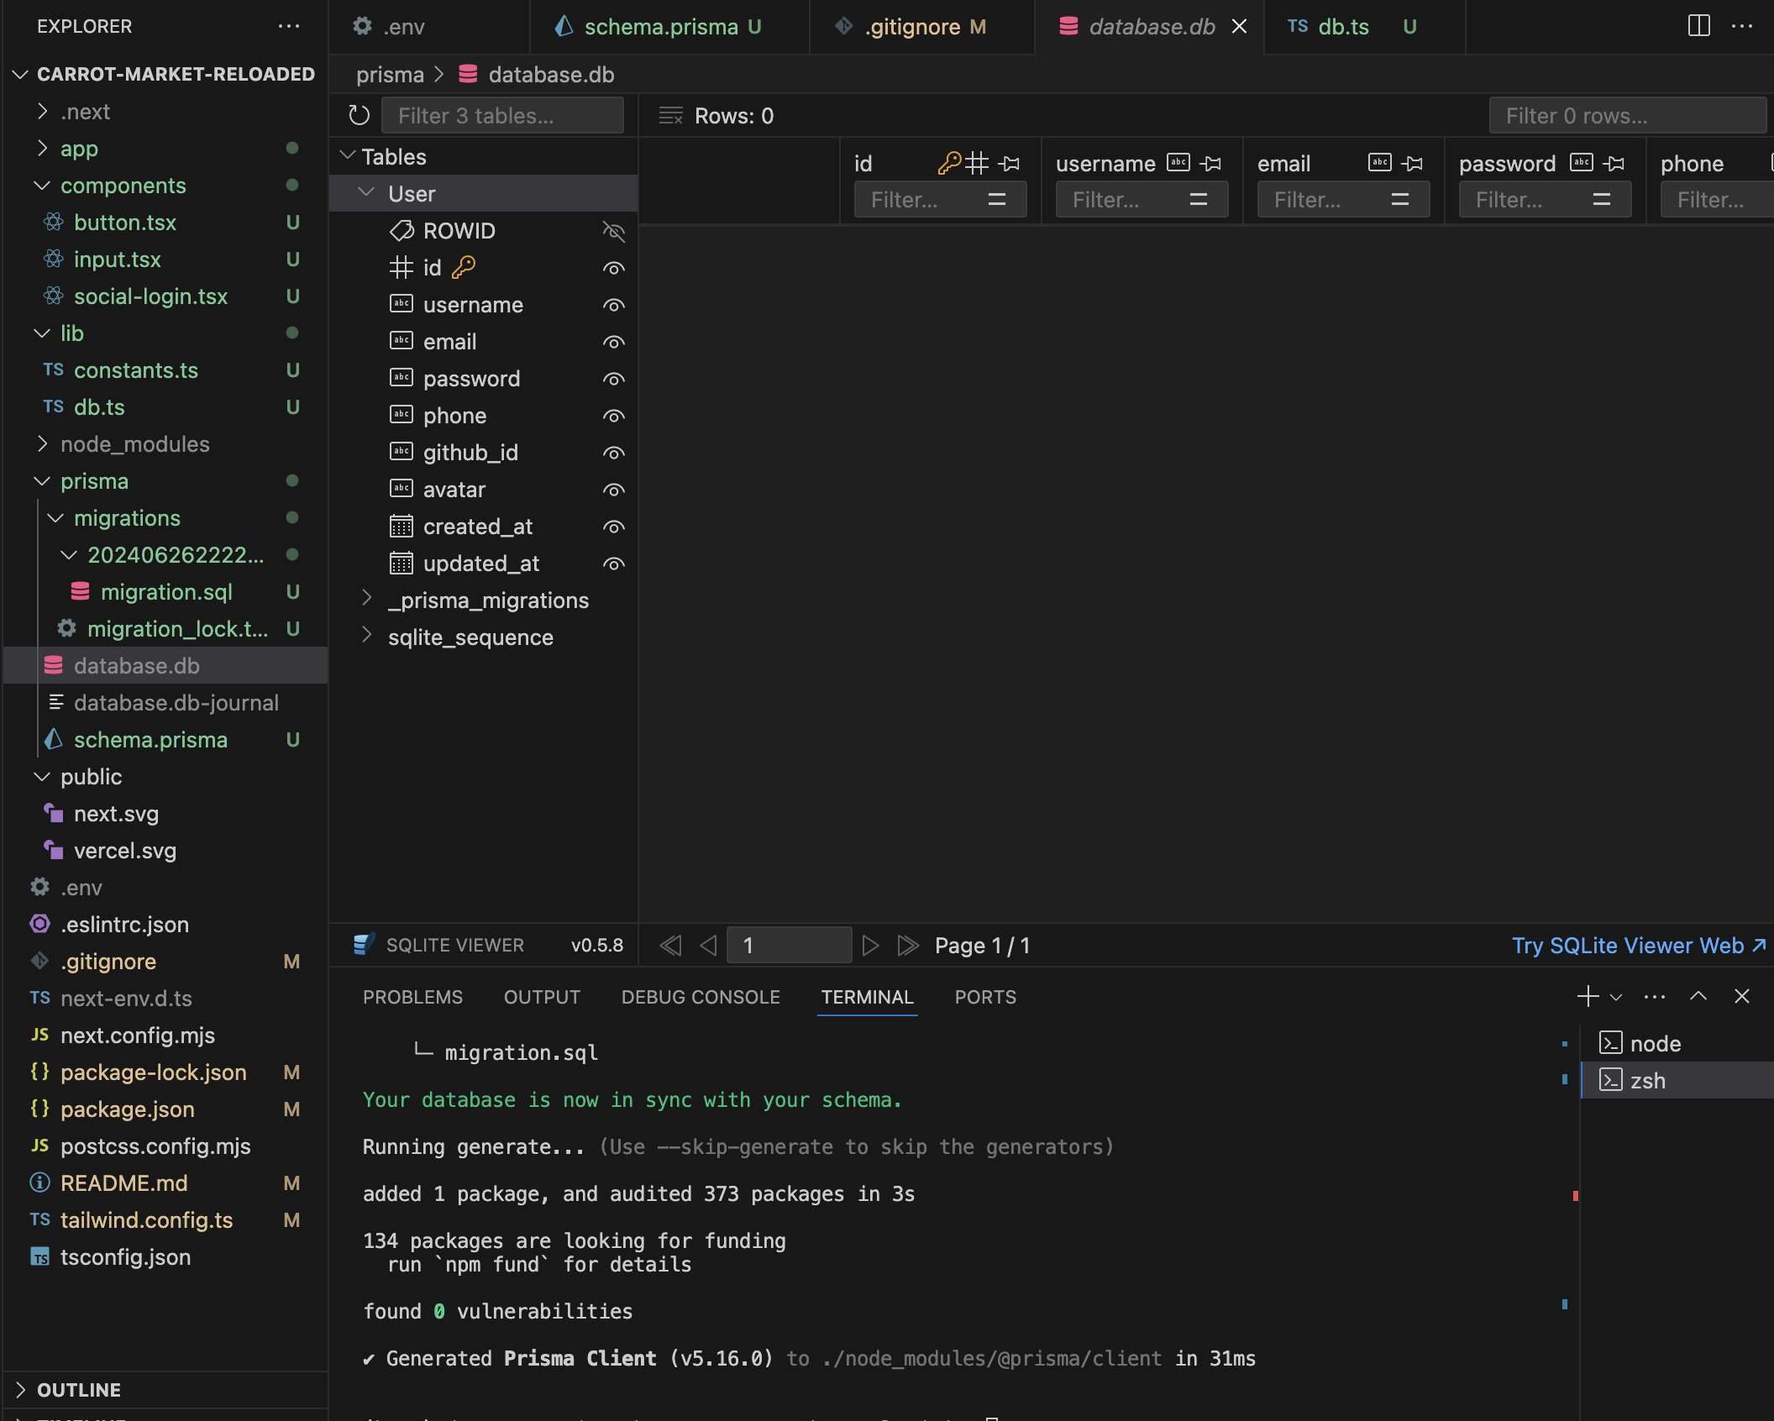Open editor more actions ellipsis
1774x1421 pixels.
(x=1742, y=26)
